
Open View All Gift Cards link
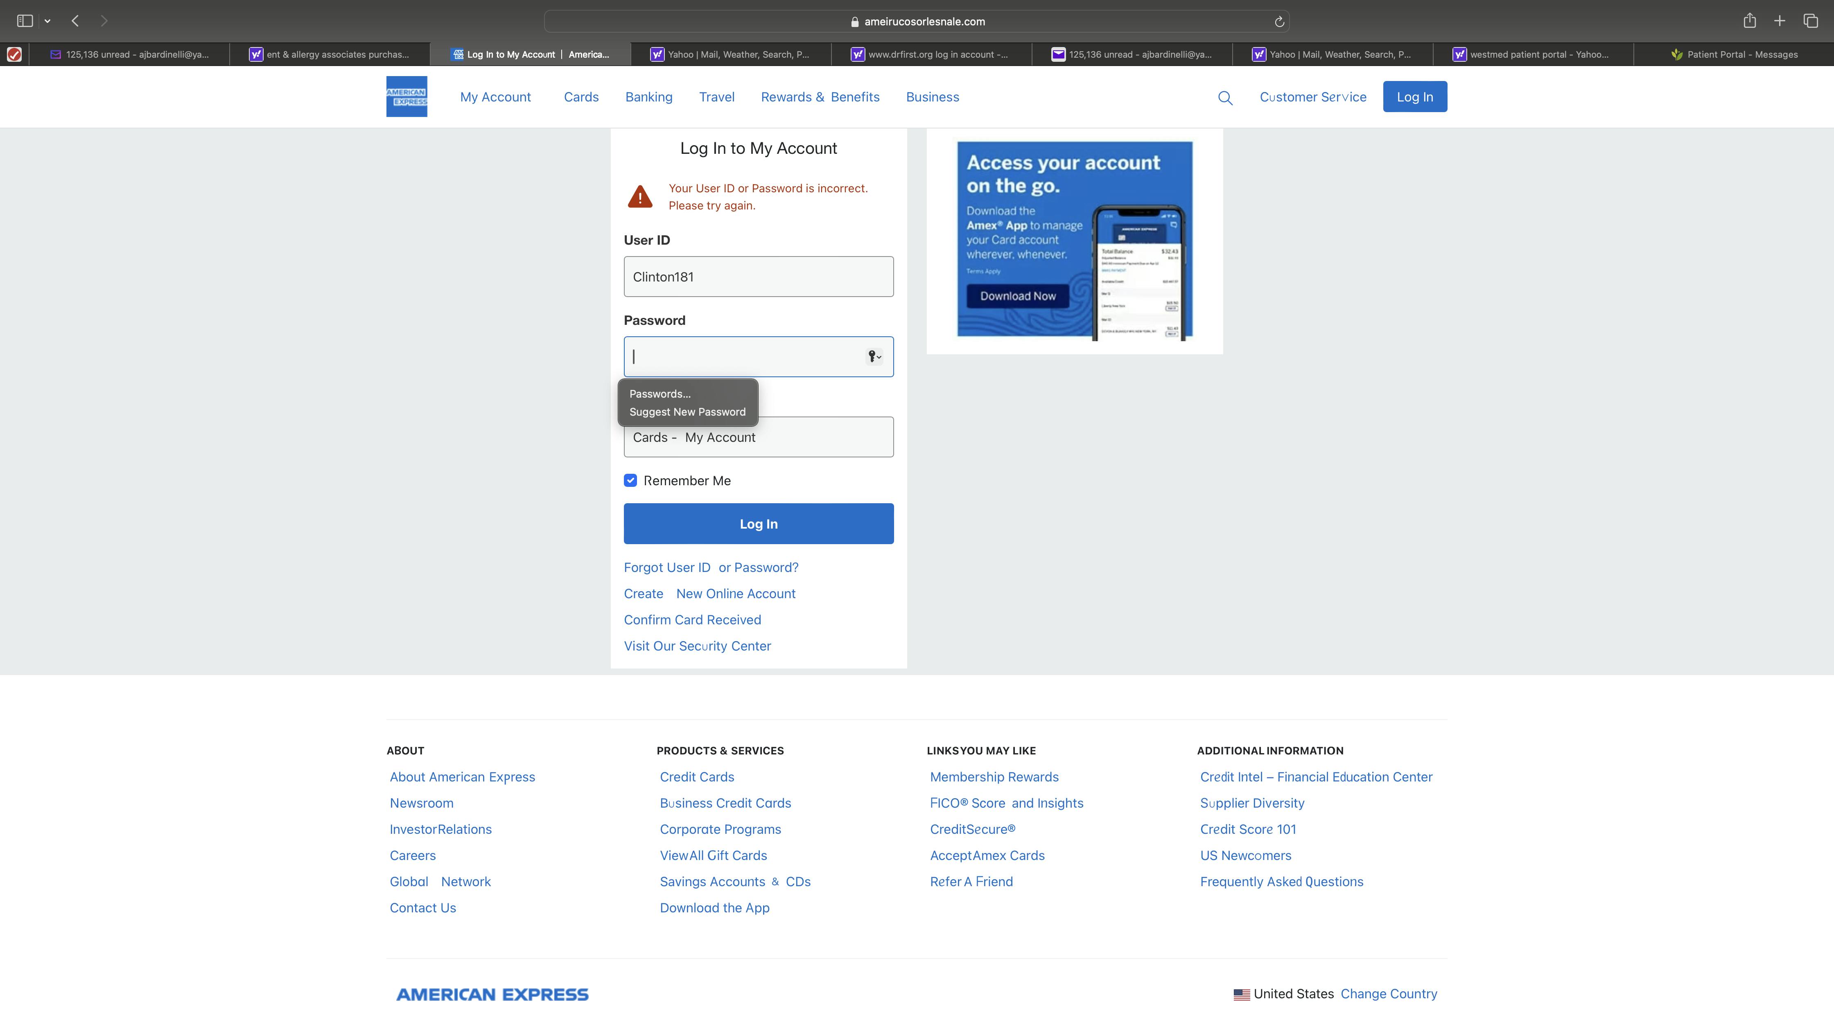[713, 855]
